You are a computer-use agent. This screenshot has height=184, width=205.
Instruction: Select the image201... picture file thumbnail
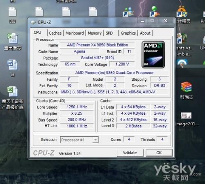pos(186,115)
